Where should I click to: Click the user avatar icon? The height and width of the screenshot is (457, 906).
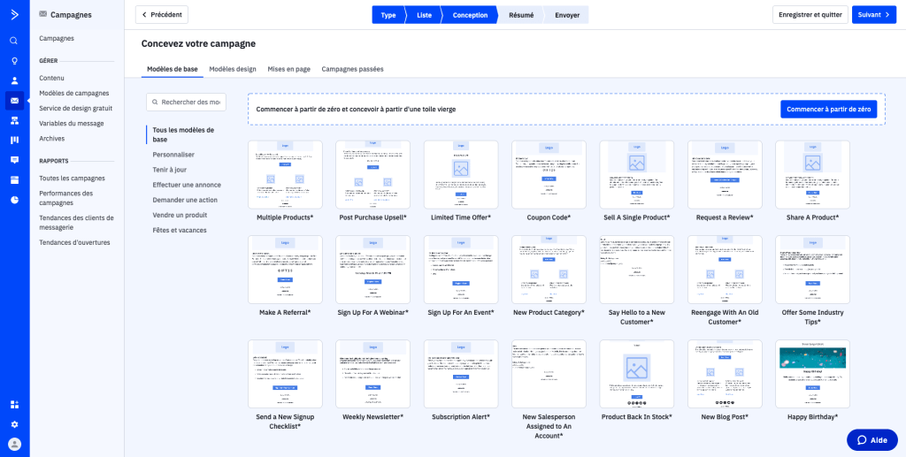pos(14,444)
